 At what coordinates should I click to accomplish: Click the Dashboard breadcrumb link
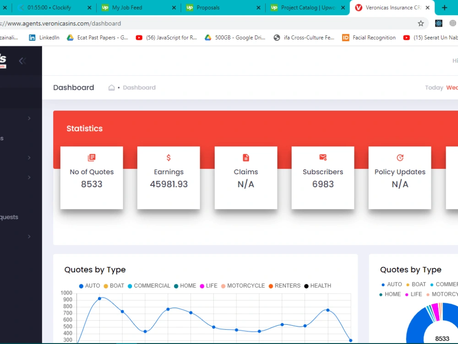(x=139, y=87)
